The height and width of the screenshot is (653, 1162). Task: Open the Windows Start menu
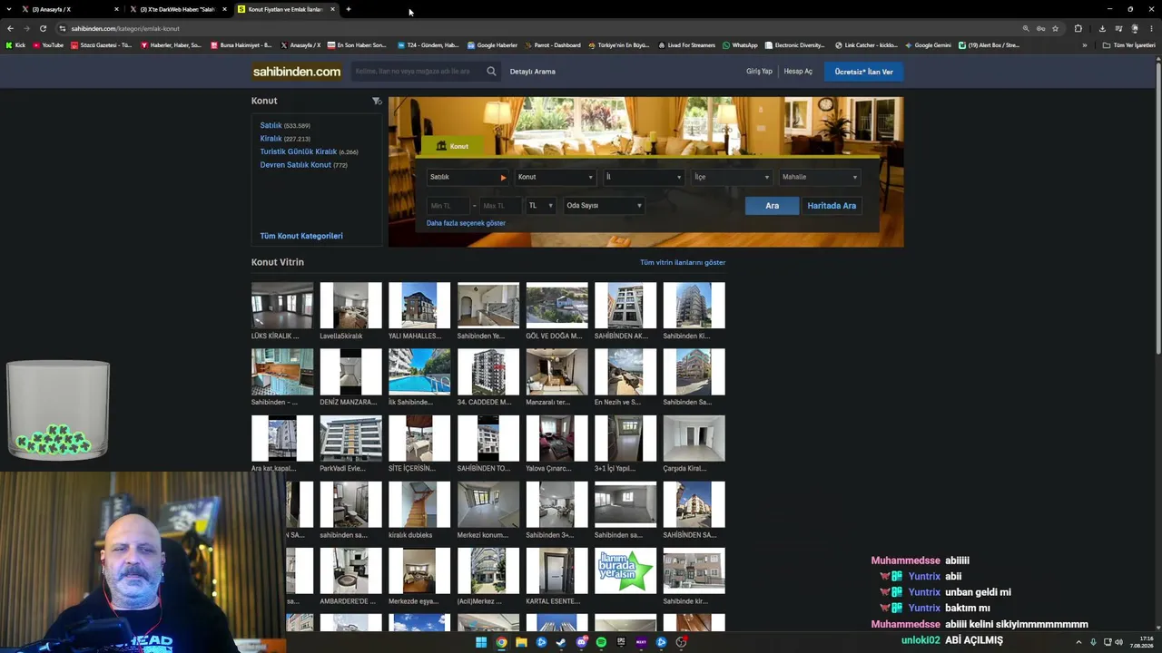click(481, 642)
